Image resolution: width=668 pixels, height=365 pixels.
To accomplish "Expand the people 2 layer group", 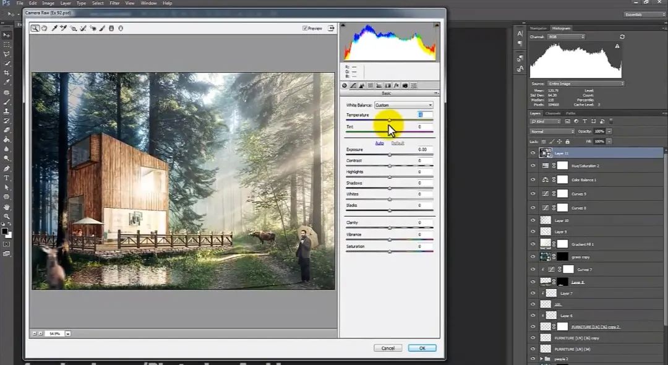I will [x=541, y=359].
